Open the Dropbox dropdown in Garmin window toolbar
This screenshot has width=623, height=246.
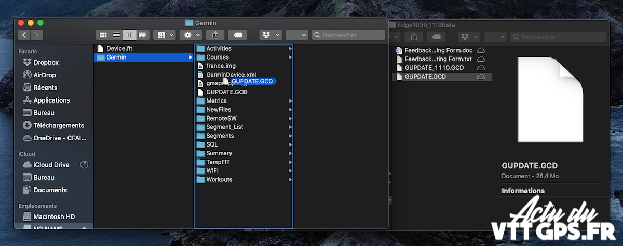click(270, 35)
